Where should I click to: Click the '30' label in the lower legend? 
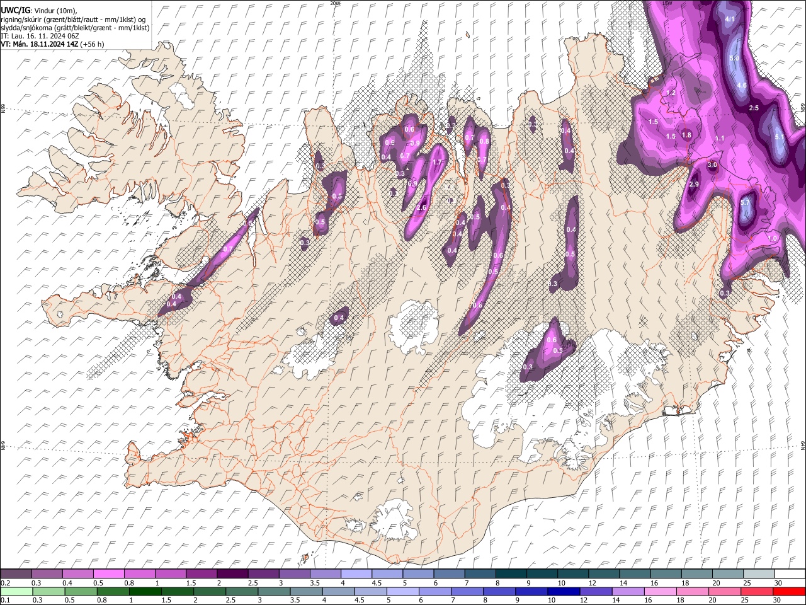click(778, 600)
